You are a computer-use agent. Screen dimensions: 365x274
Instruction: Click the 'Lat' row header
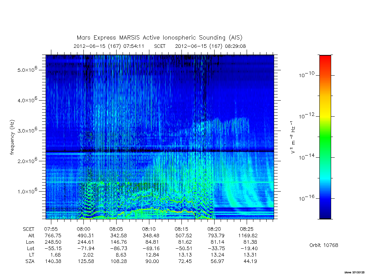coord(31,249)
